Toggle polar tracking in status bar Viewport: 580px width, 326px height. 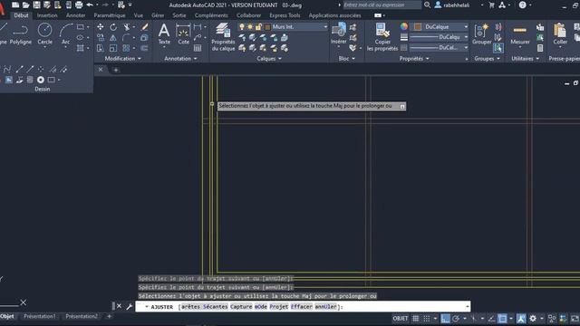coord(456,318)
